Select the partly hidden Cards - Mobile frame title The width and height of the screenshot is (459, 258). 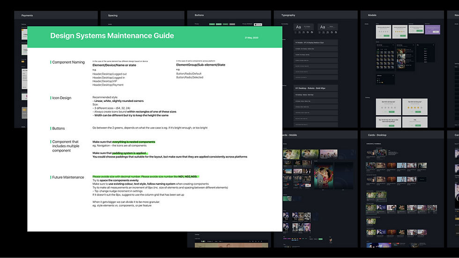[290, 135]
